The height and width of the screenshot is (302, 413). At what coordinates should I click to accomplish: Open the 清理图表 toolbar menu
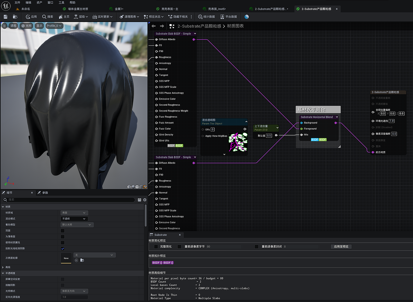point(130,16)
